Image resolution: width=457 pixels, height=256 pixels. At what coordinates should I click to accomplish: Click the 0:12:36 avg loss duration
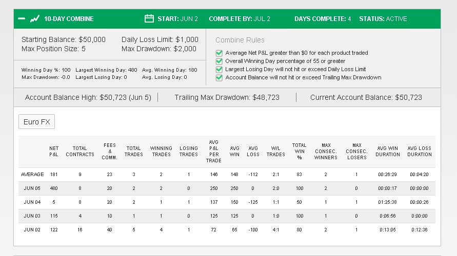[x=420, y=230]
